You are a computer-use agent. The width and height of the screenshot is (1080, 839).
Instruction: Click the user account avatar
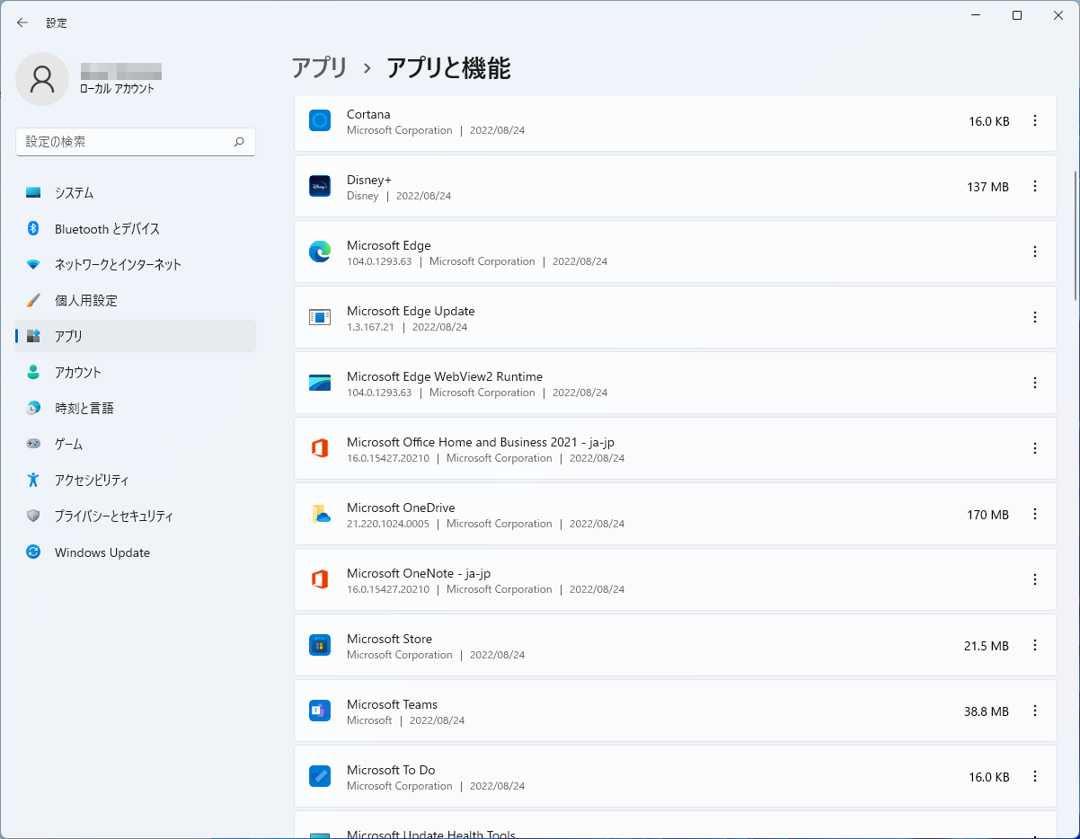click(42, 79)
